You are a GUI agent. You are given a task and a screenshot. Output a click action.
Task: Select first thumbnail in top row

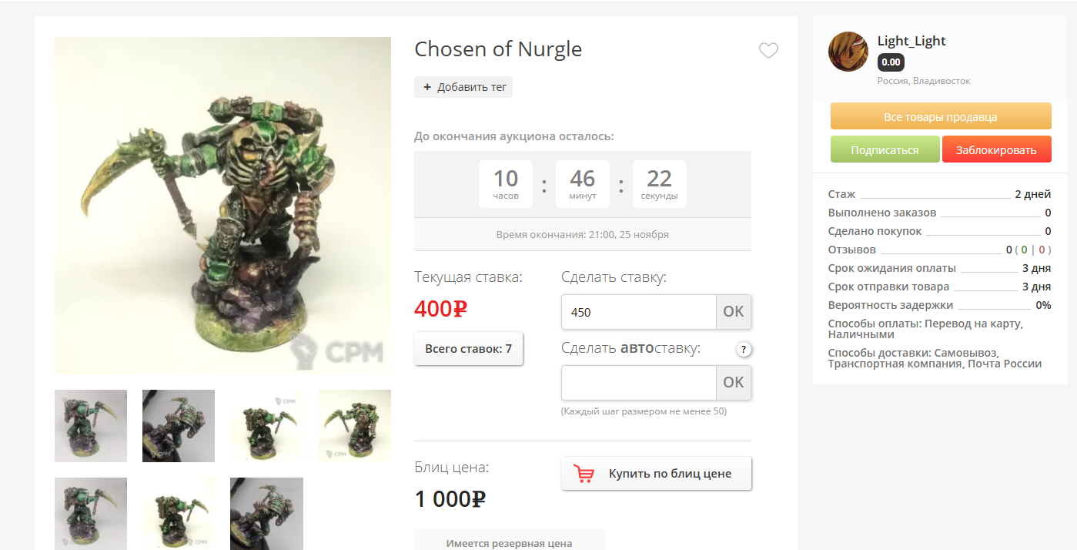tap(91, 426)
